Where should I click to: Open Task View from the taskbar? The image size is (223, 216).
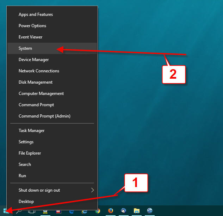point(32,211)
